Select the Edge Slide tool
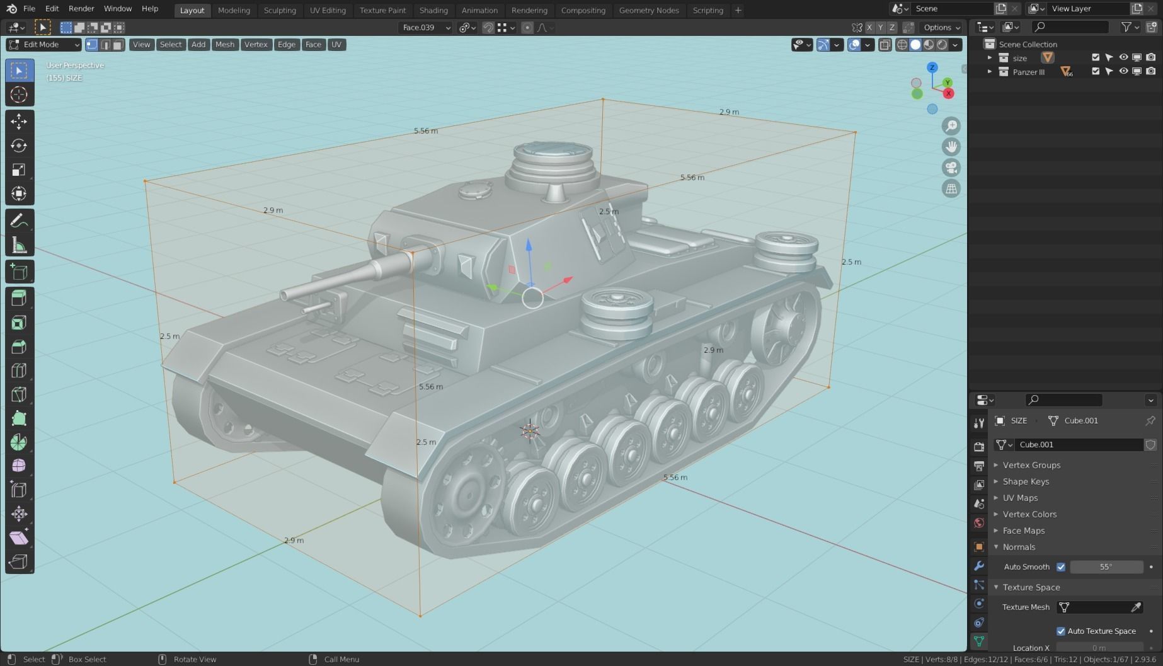 (19, 490)
